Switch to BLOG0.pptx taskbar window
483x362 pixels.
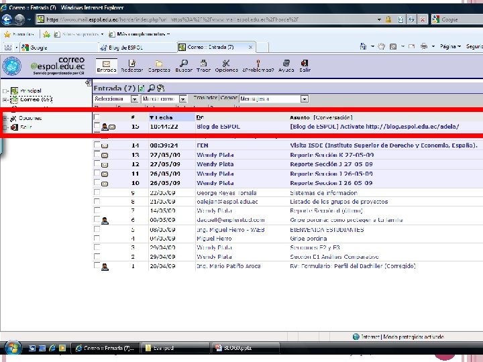pos(246,348)
